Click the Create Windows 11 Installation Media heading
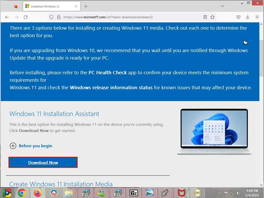Image resolution: width=264 pixels, height=198 pixels. (x=61, y=184)
